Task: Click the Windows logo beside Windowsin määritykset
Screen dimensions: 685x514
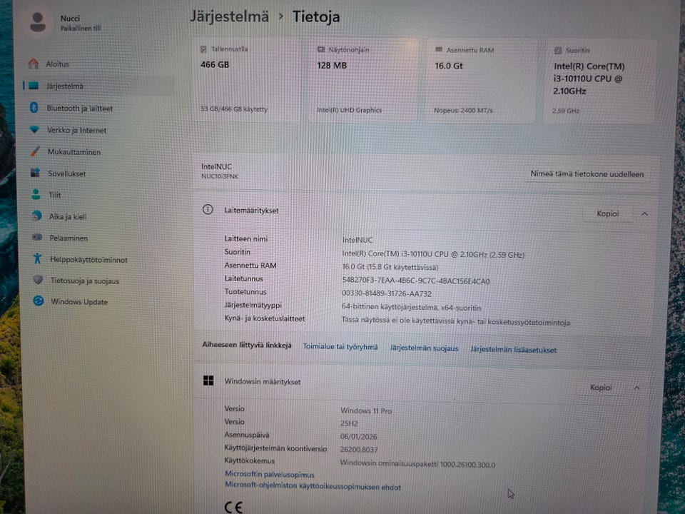Action: point(208,381)
